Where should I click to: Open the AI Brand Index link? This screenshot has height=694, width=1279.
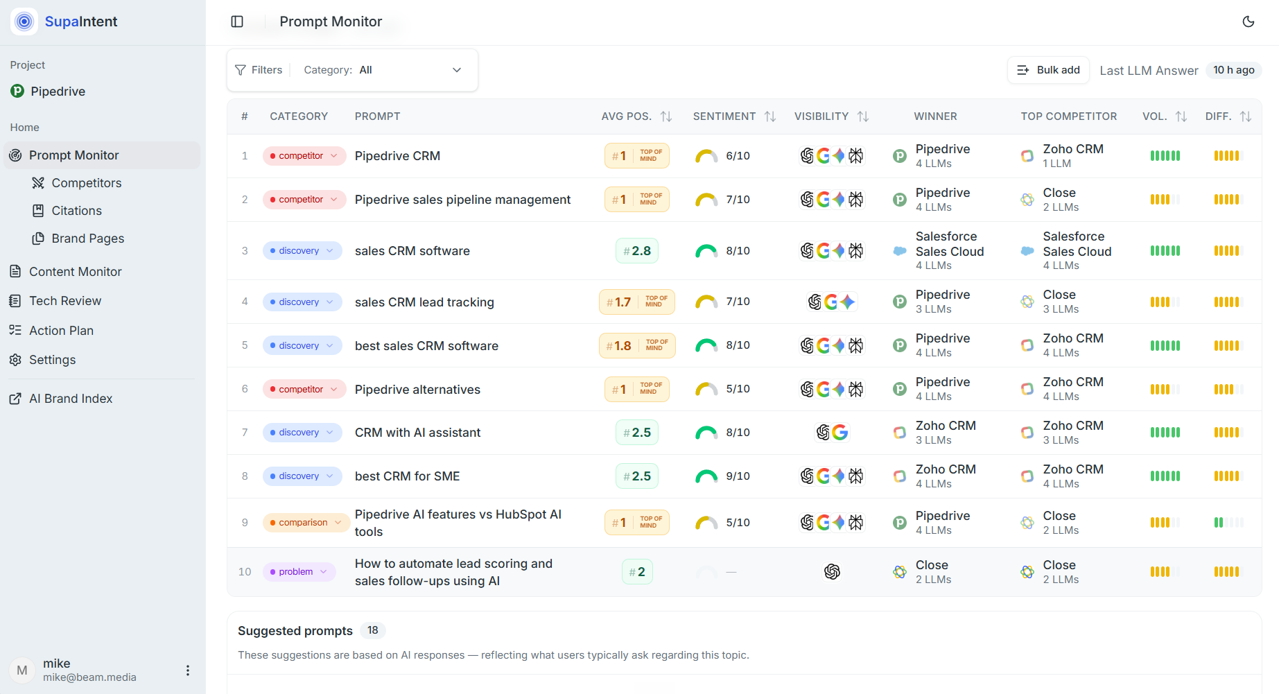click(x=71, y=399)
